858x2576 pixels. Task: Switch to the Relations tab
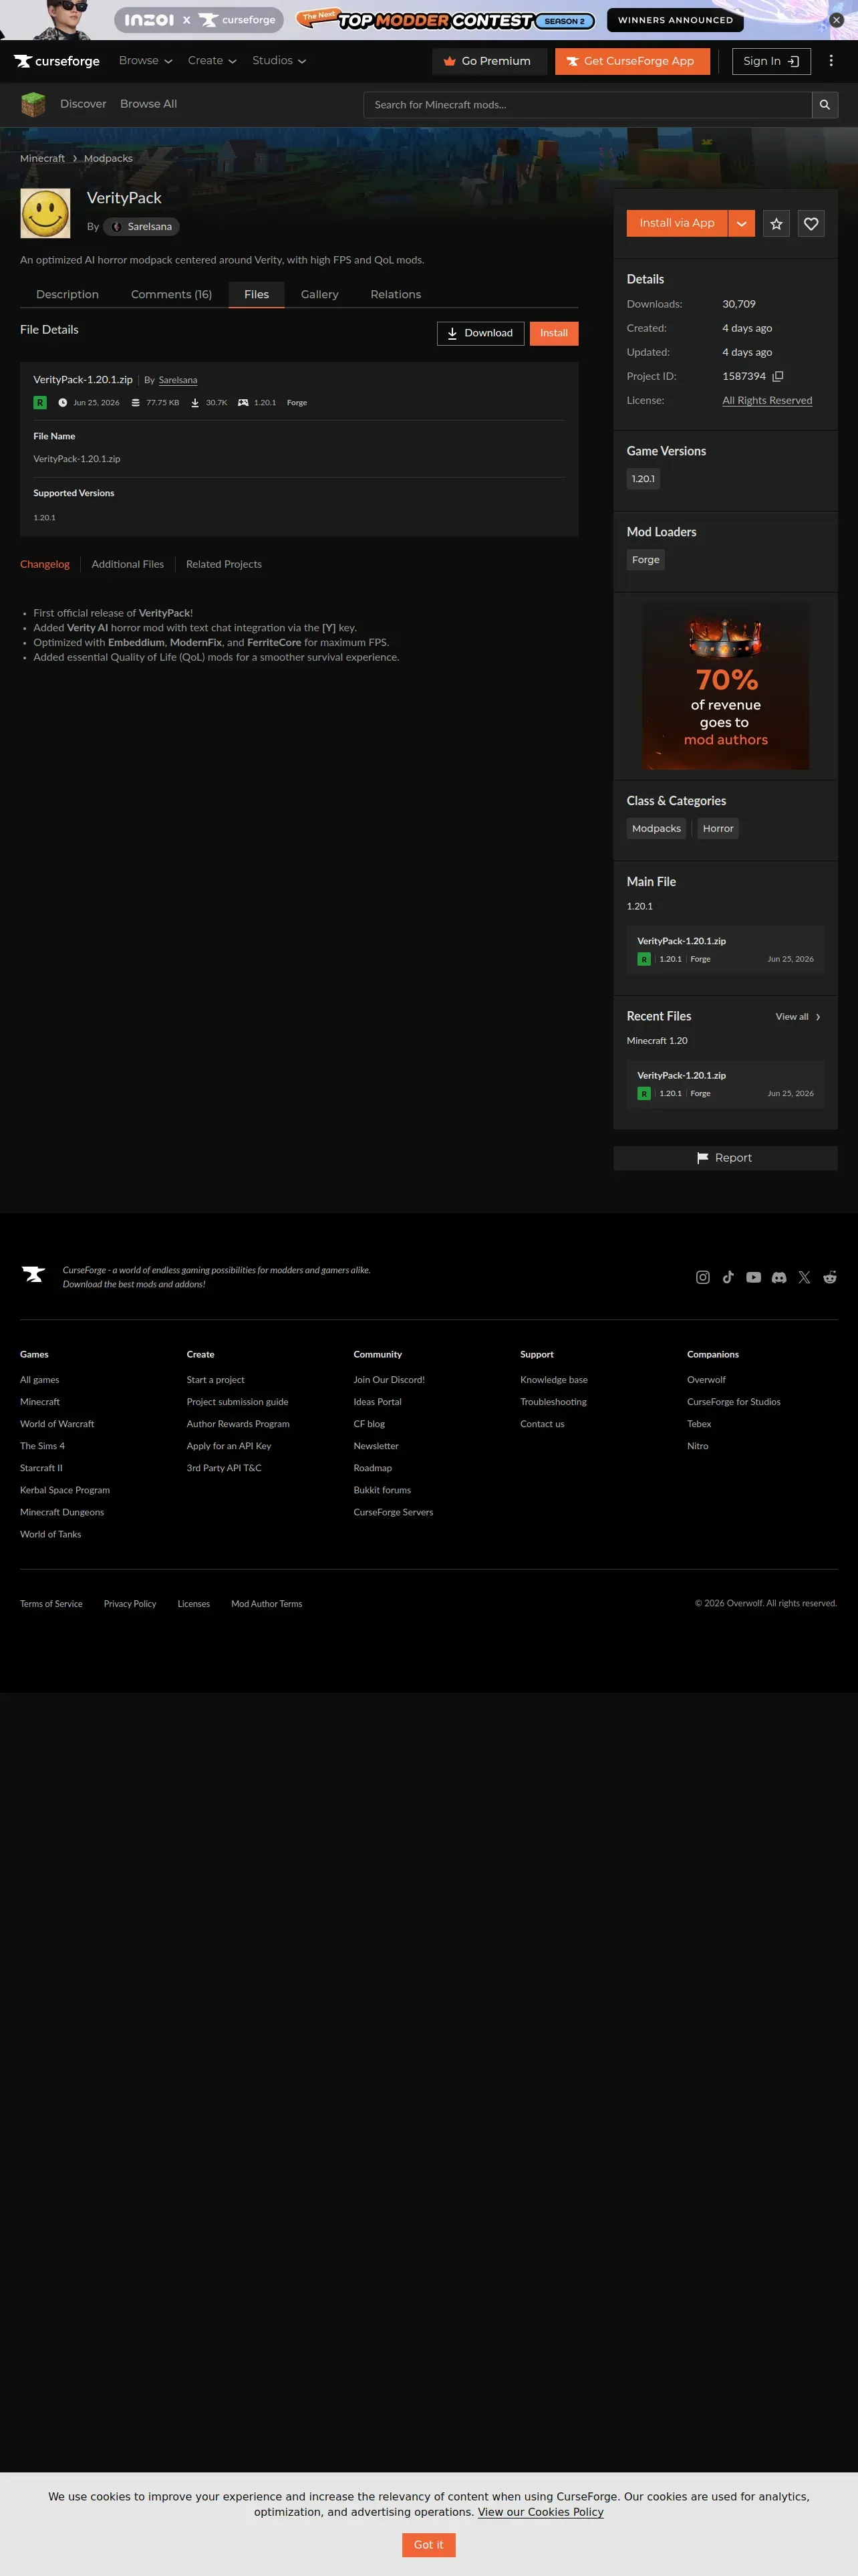396,295
